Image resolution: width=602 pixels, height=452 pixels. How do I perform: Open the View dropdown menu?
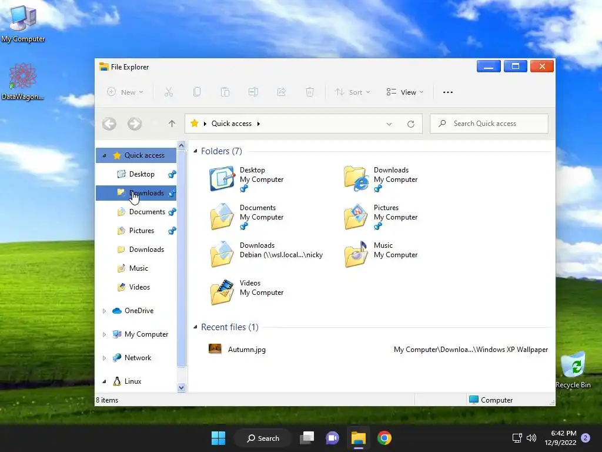(405, 92)
